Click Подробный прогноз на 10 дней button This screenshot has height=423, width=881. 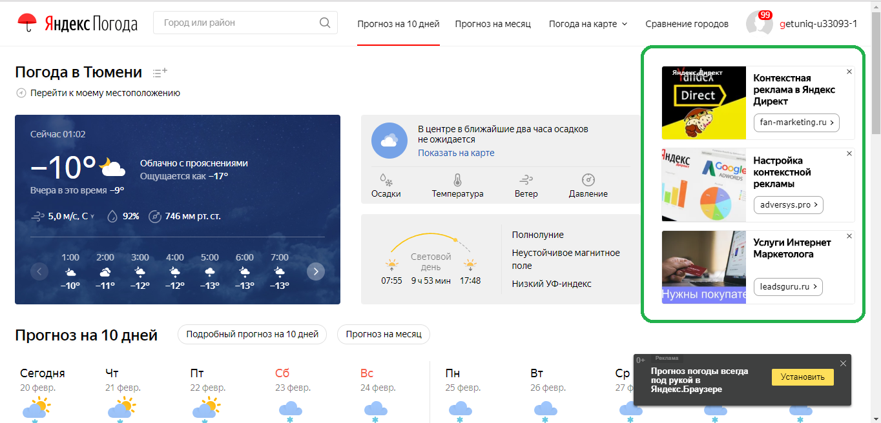[252, 334]
